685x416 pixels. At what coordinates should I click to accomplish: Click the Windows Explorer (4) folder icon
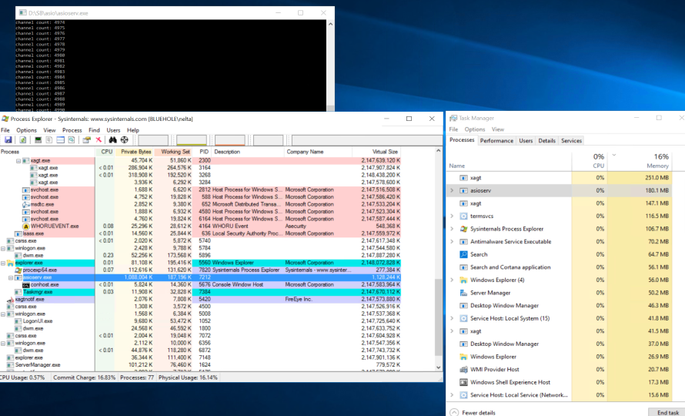pos(463,280)
